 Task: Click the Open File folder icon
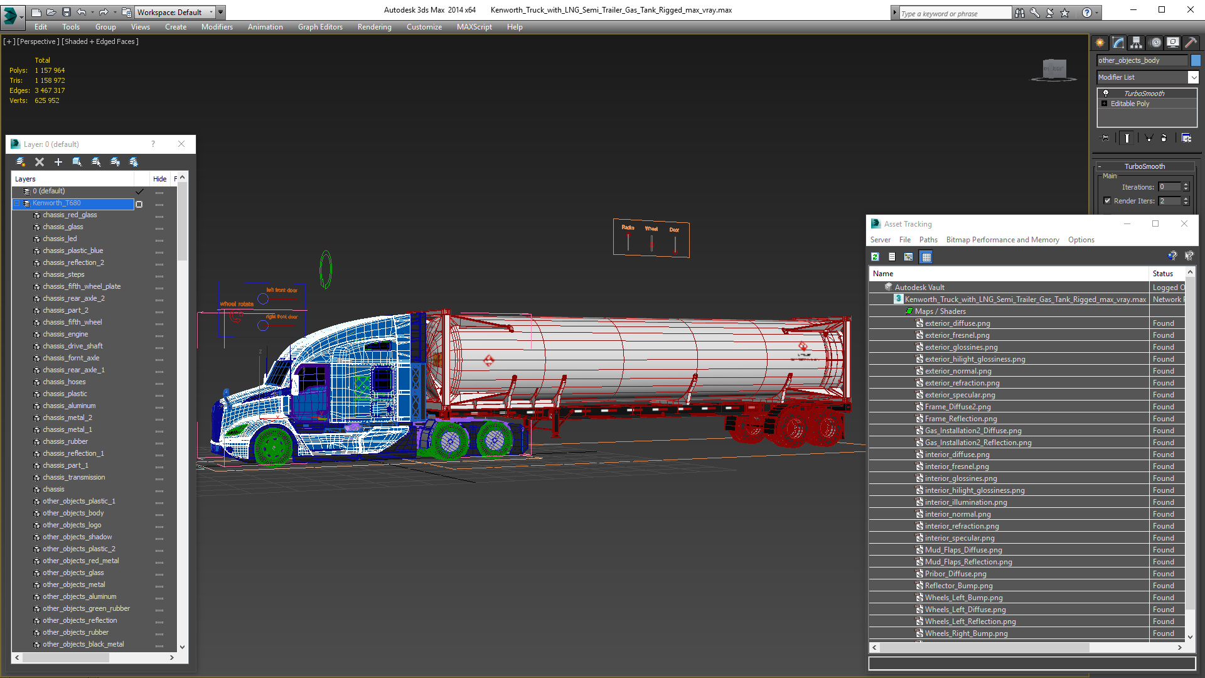pos(51,12)
